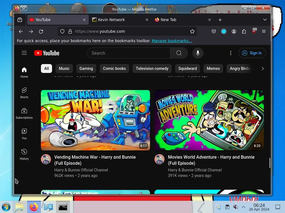Select the Gaming filter chip
Image resolution: width=285 pixels, height=213 pixels.
point(86,69)
